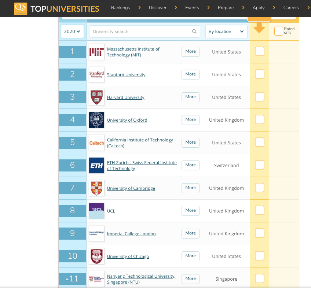The image size is (311, 288).
Task: Click More button for Stanford University
Action: (x=190, y=74)
